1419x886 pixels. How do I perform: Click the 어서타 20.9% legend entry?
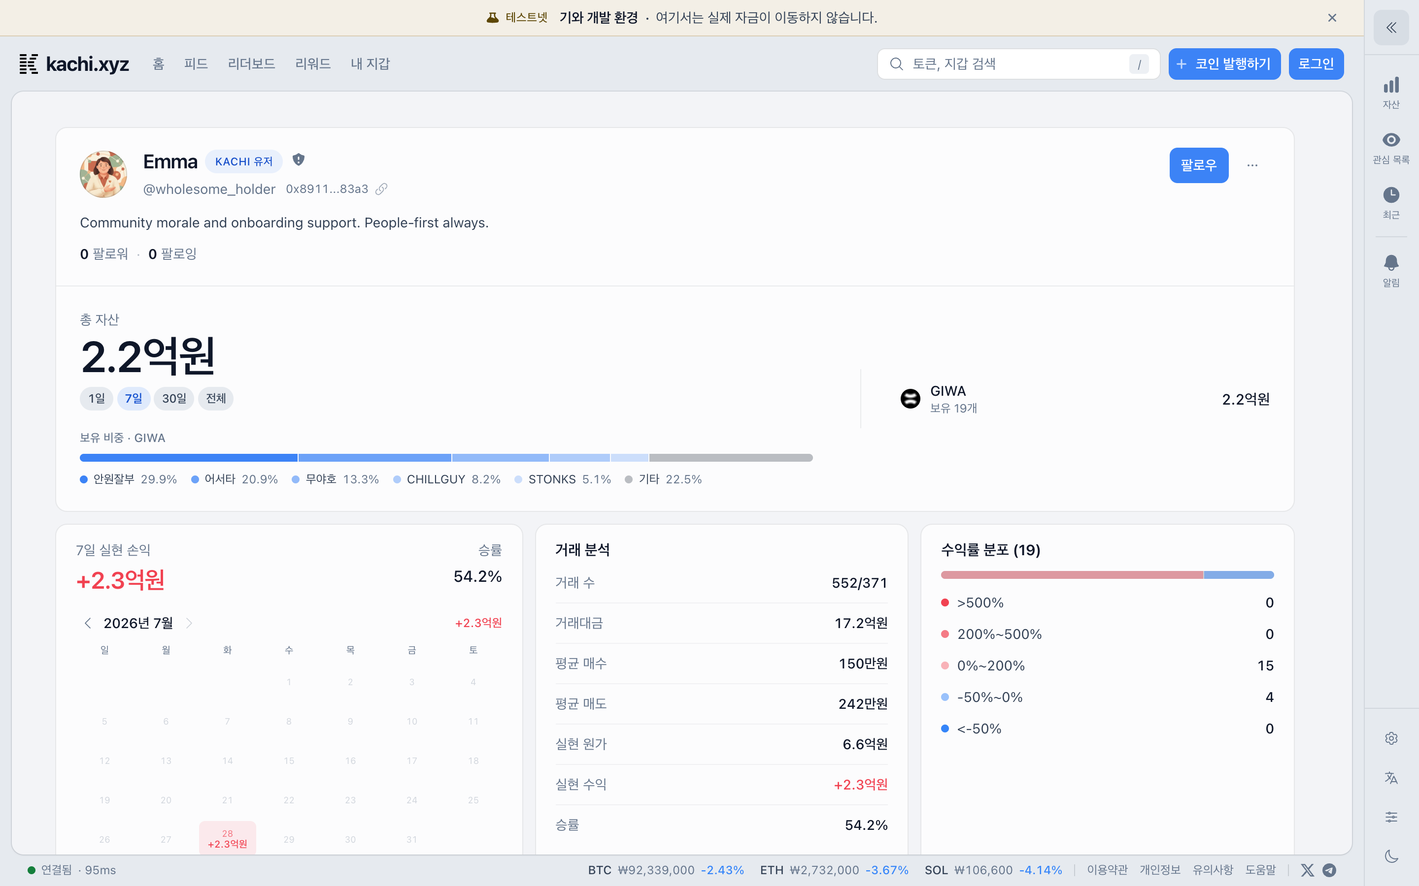[x=235, y=479]
